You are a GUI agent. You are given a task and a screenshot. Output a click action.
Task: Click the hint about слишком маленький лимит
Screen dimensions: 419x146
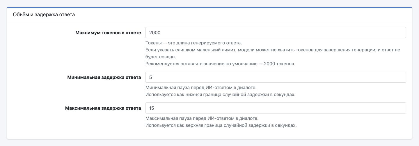point(273,53)
